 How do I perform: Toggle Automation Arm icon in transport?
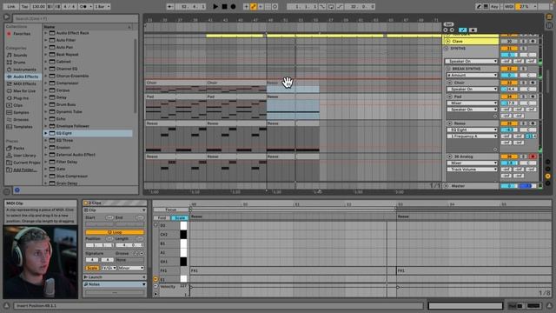click(254, 6)
